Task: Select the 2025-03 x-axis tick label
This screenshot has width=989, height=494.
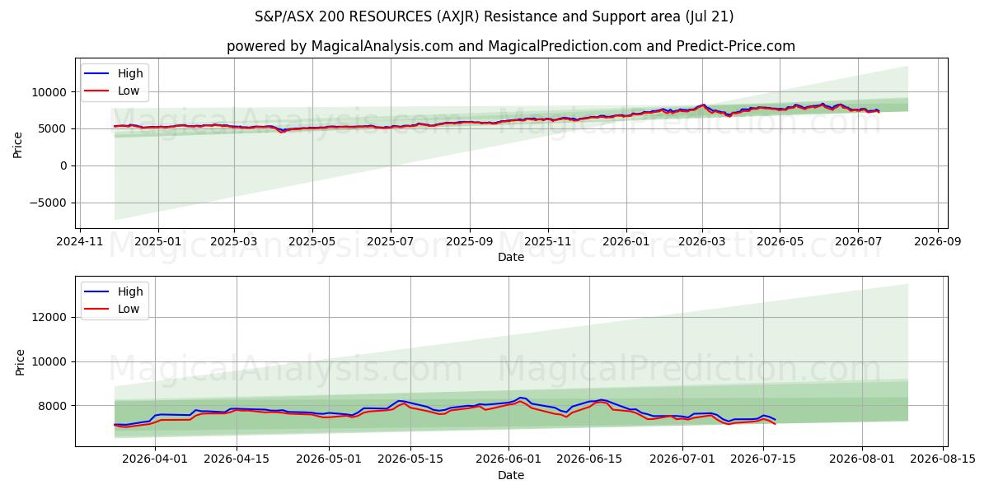Action: (x=234, y=243)
